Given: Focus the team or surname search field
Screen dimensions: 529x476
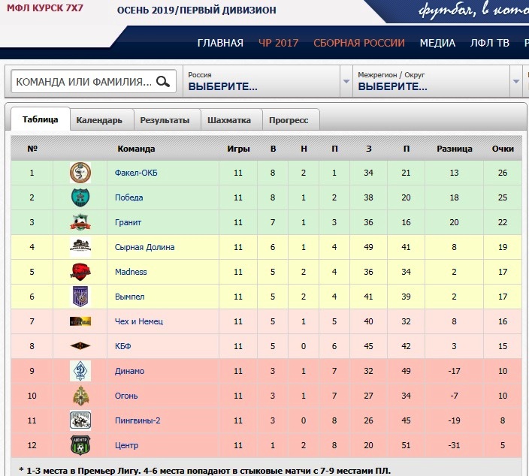Looking at the screenshot, I should pyautogui.click(x=84, y=81).
